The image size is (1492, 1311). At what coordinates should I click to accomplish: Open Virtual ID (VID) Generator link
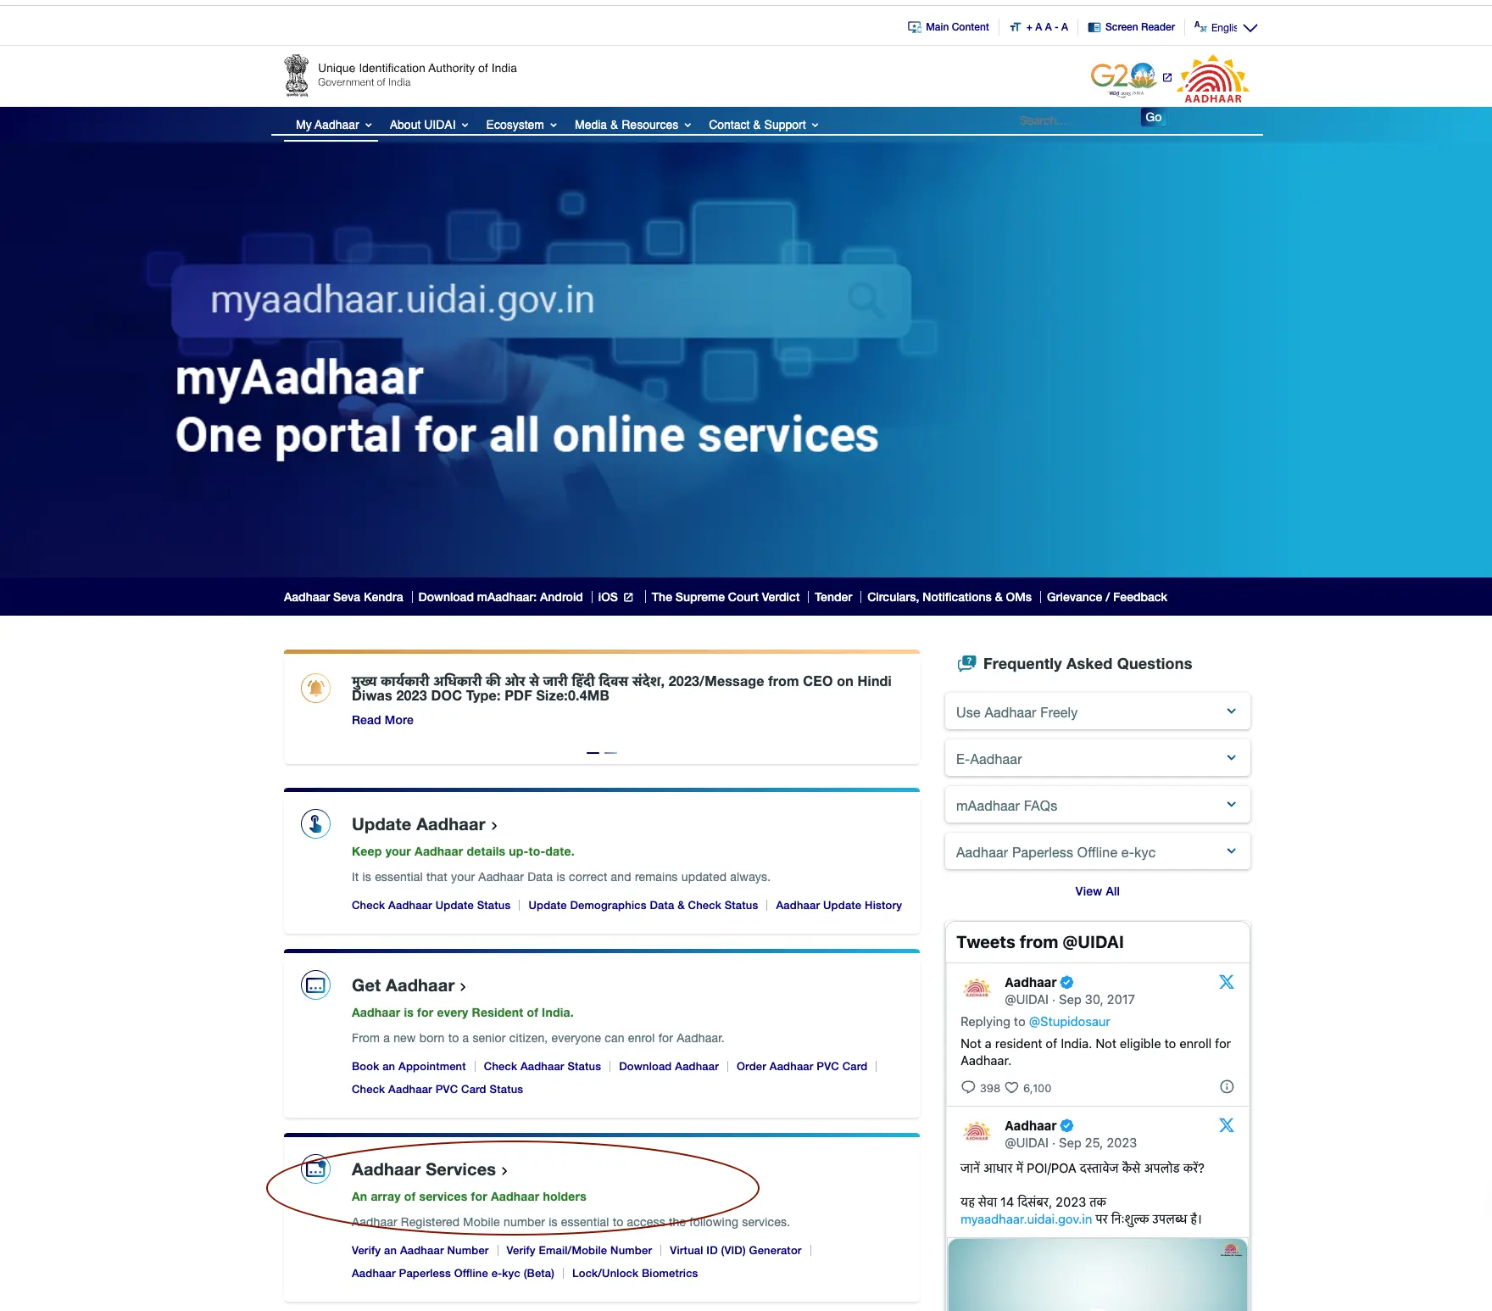tap(735, 1251)
